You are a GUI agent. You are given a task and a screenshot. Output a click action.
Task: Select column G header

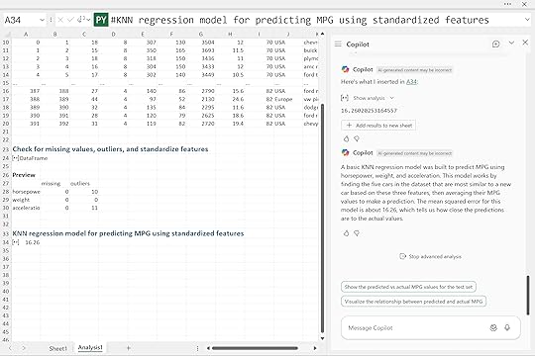coord(201,34)
